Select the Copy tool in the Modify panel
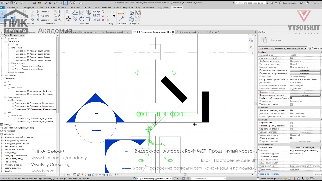 pos(75,19)
